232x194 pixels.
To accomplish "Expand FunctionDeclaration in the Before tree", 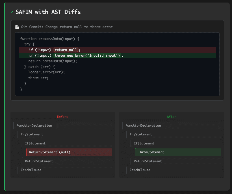I will pos(34,125).
